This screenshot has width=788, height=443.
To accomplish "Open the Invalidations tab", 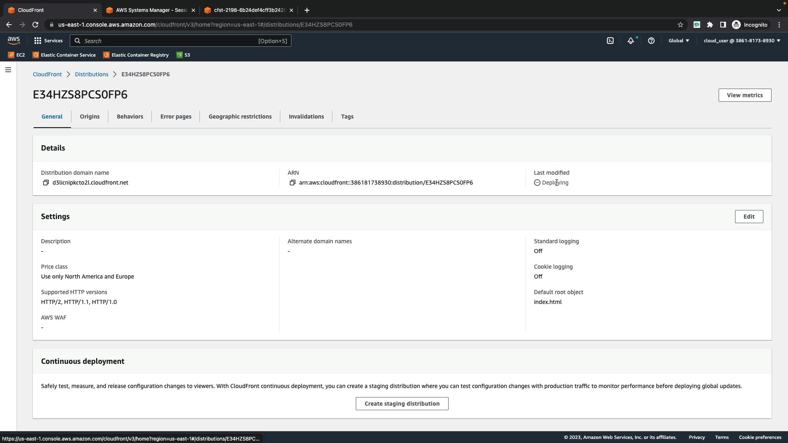I will click(x=306, y=116).
